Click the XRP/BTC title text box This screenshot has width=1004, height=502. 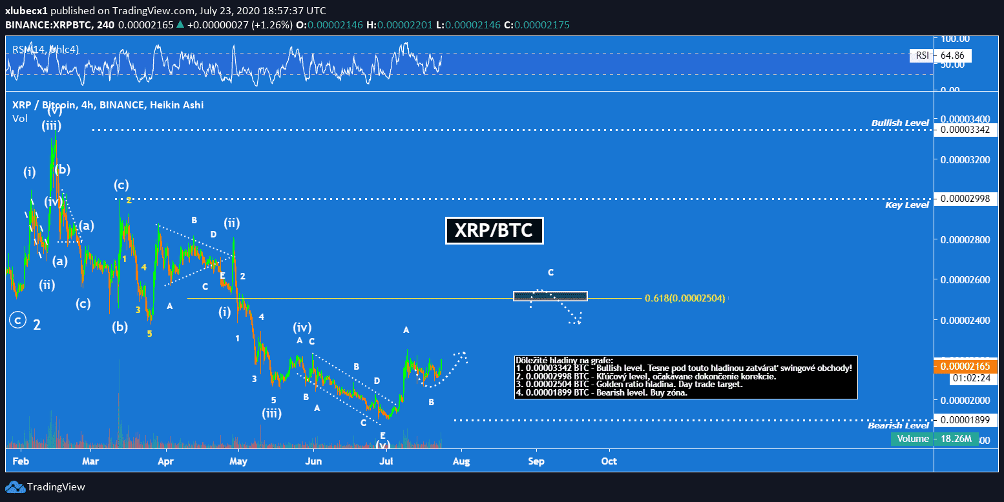tap(494, 231)
